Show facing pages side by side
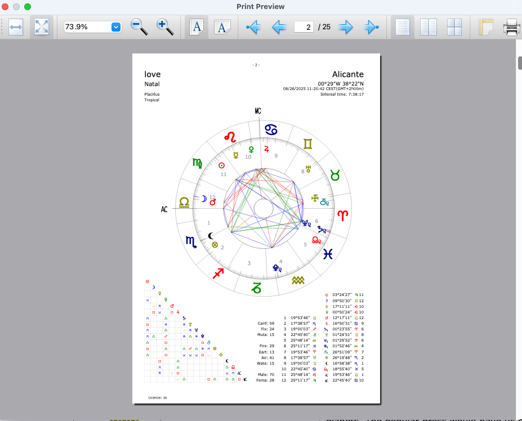The width and height of the screenshot is (522, 421). pos(429,26)
